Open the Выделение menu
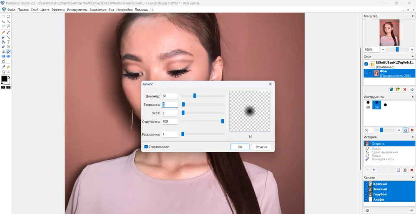The image size is (416, 214). pyautogui.click(x=98, y=10)
